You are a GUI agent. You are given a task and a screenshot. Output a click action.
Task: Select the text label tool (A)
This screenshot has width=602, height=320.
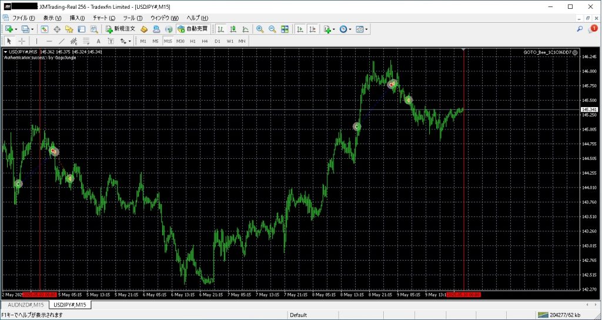pos(98,41)
